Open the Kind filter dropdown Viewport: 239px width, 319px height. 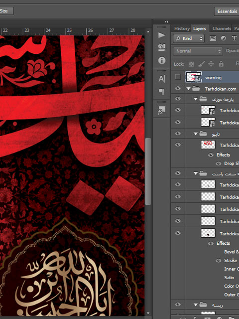[189, 38]
